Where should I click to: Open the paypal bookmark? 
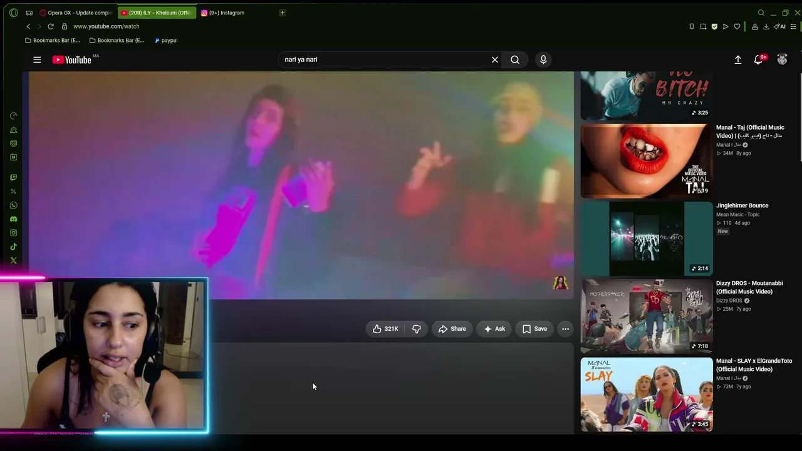pos(166,40)
